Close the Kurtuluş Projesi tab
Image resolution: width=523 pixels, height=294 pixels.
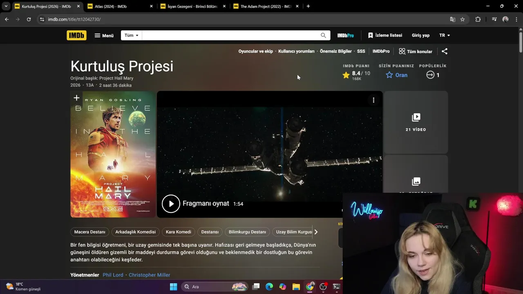tap(78, 7)
